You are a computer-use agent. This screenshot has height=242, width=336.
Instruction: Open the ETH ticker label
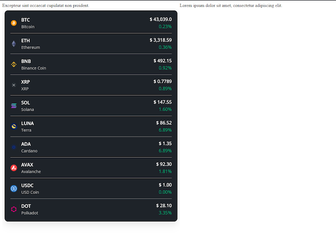[25, 41]
